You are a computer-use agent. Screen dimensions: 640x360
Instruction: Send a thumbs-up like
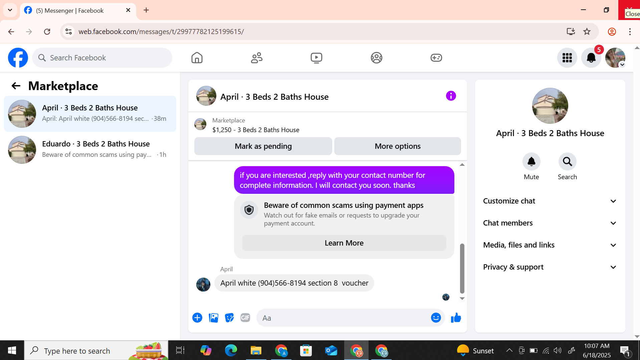pyautogui.click(x=456, y=318)
